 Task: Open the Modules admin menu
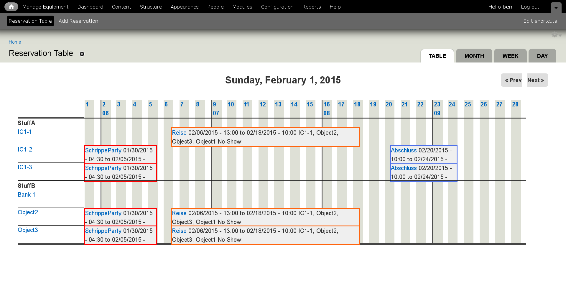pos(242,7)
